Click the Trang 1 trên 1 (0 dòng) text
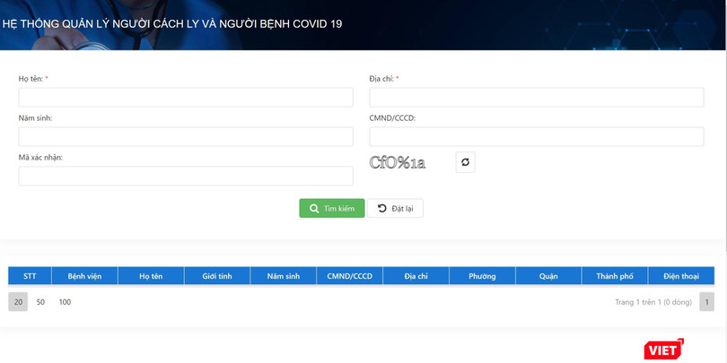 pos(653,302)
